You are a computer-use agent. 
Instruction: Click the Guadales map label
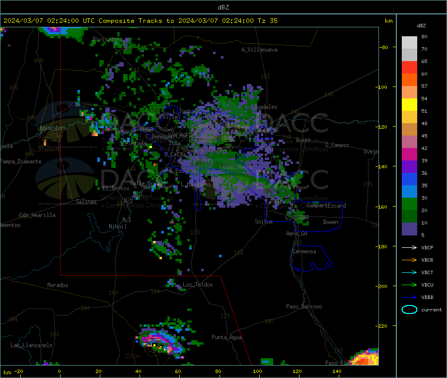click(x=265, y=107)
